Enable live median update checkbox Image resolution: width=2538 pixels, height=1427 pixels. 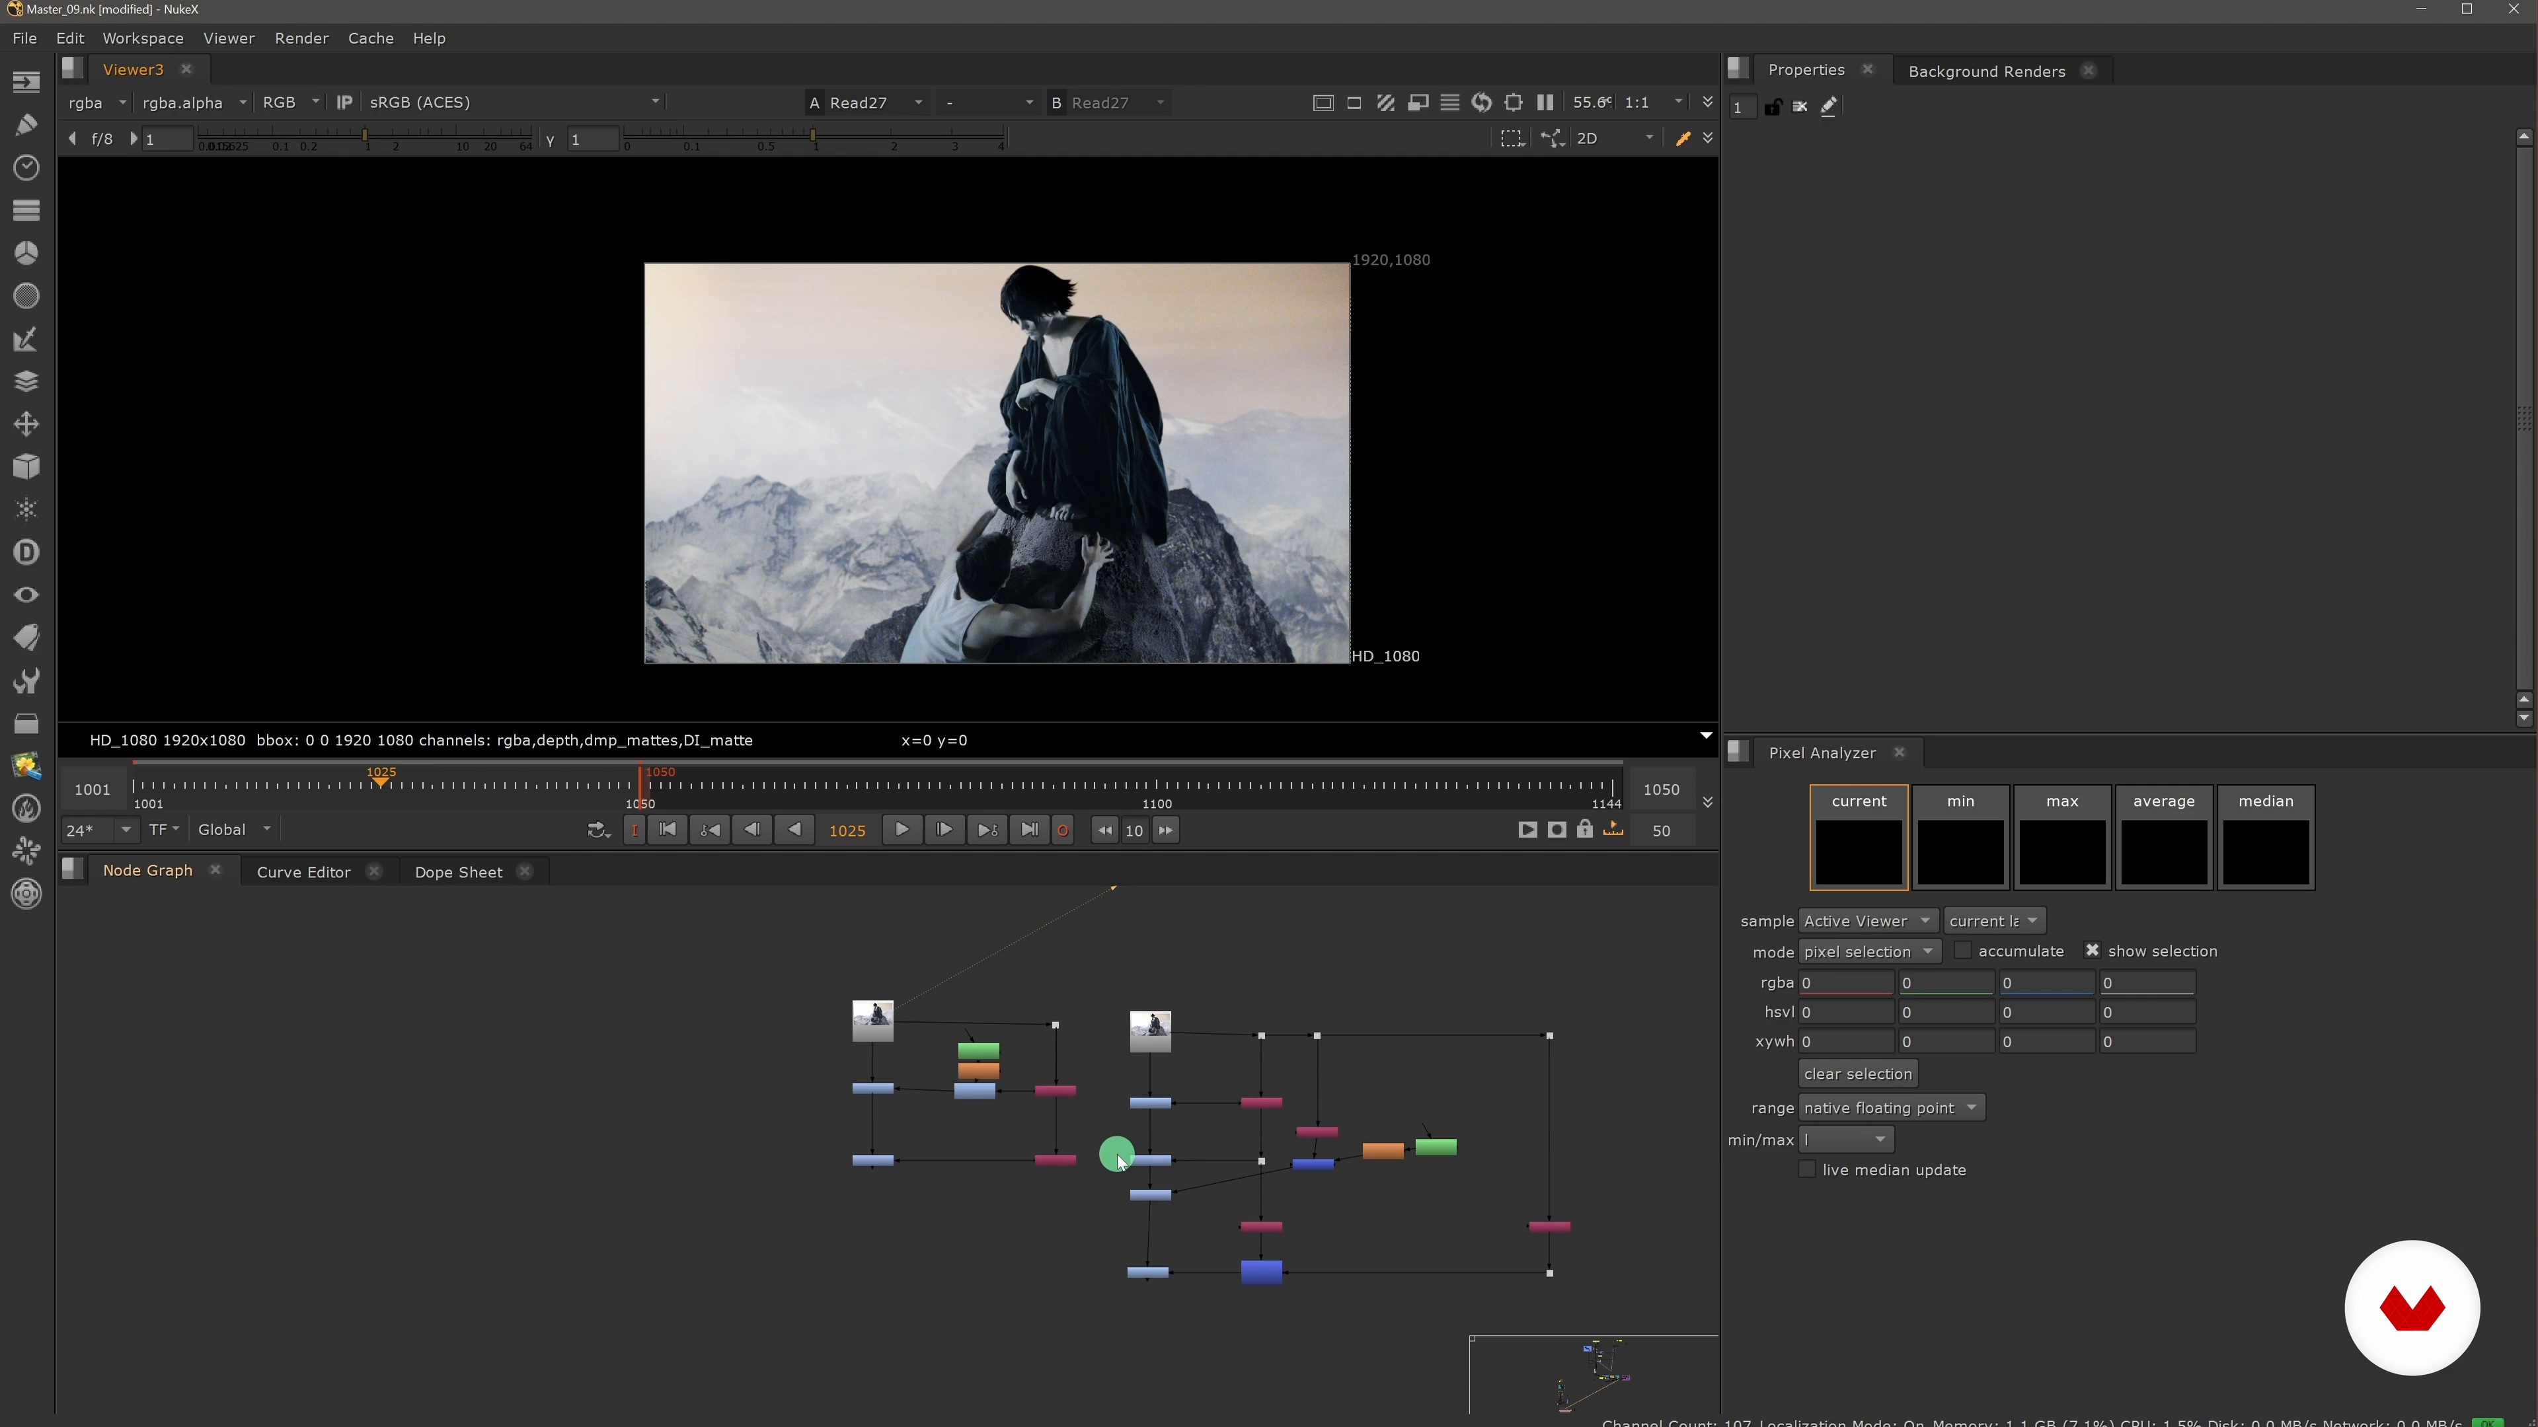[1806, 1169]
